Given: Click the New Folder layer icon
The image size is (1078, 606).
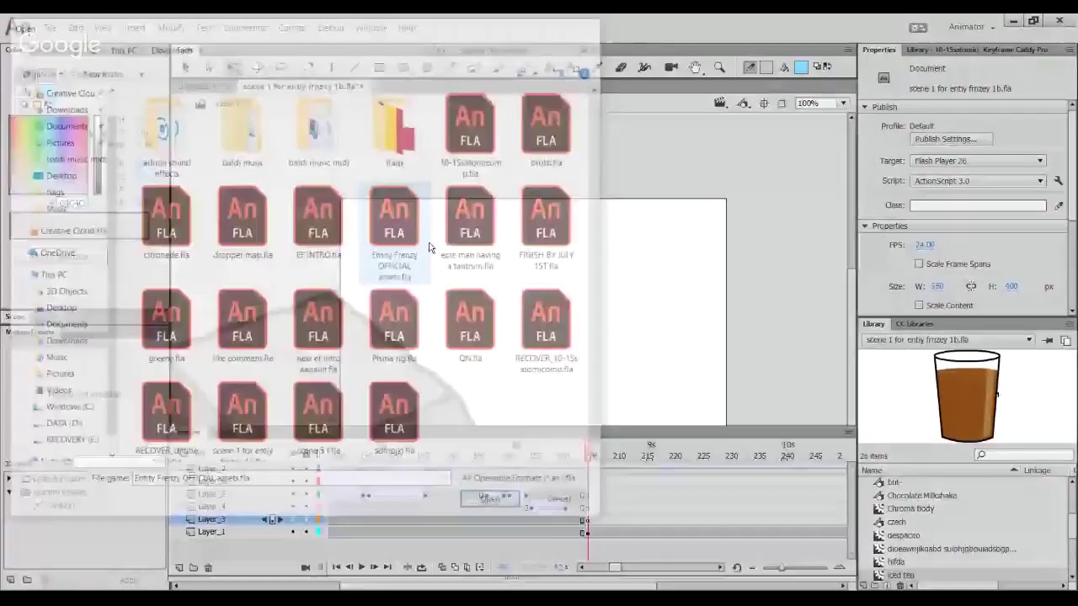Looking at the screenshot, I should tap(194, 567).
